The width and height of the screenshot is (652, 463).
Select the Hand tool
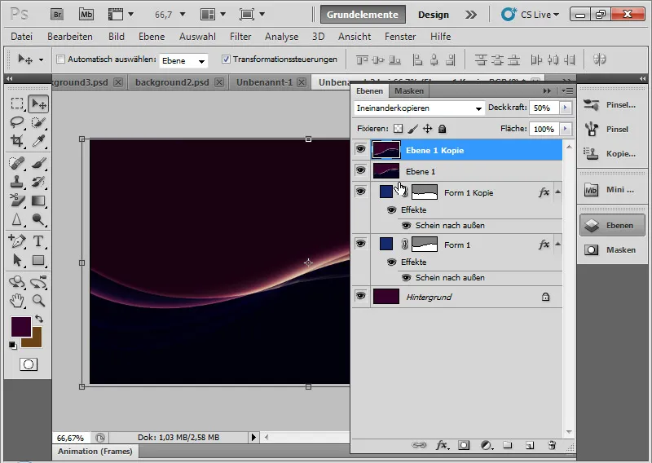[x=17, y=300]
